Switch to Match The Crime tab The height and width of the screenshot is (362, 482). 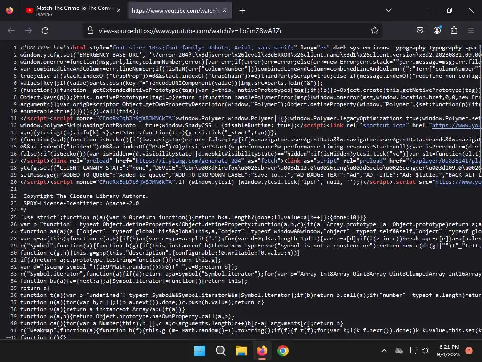click(x=73, y=10)
